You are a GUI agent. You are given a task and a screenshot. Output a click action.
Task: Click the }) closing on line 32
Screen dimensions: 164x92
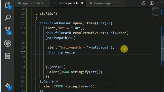[x=47, y=77]
